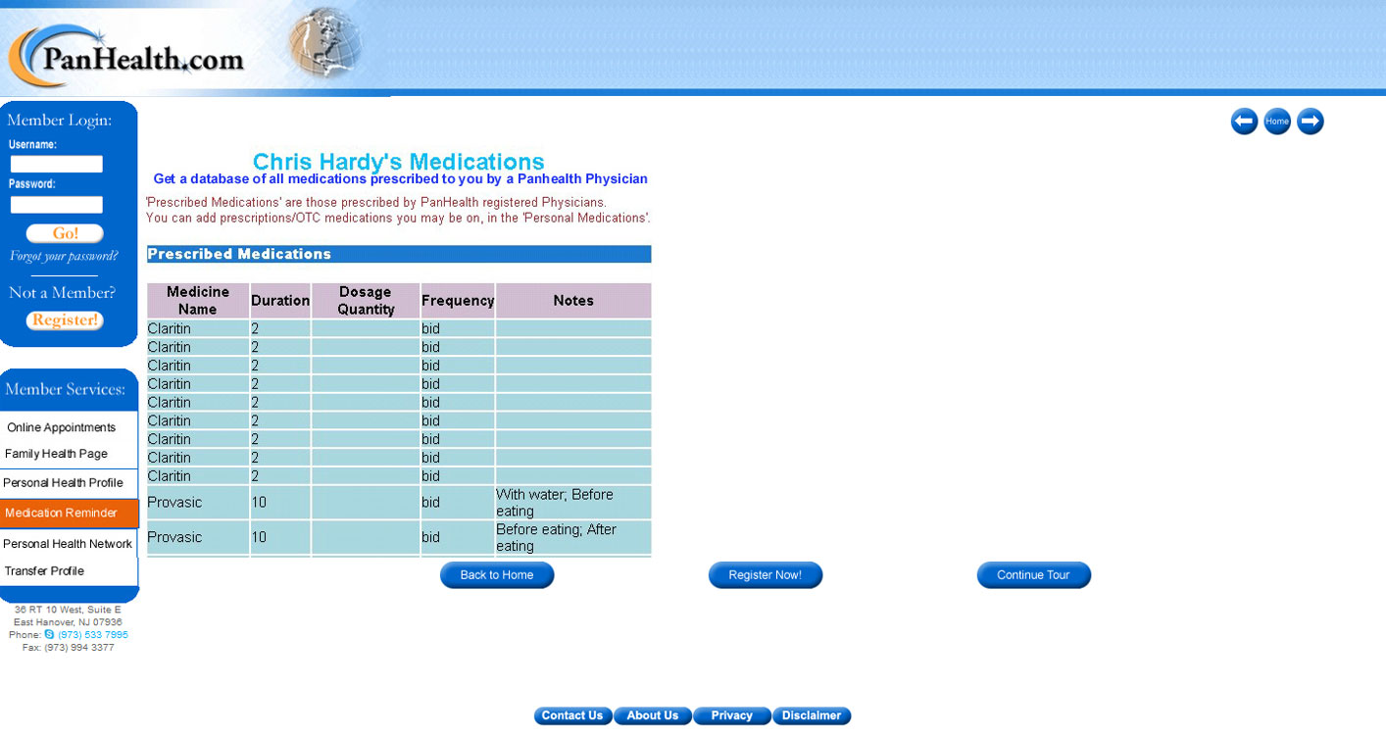Open the Transfer Profile page
The image size is (1386, 737).
click(45, 571)
